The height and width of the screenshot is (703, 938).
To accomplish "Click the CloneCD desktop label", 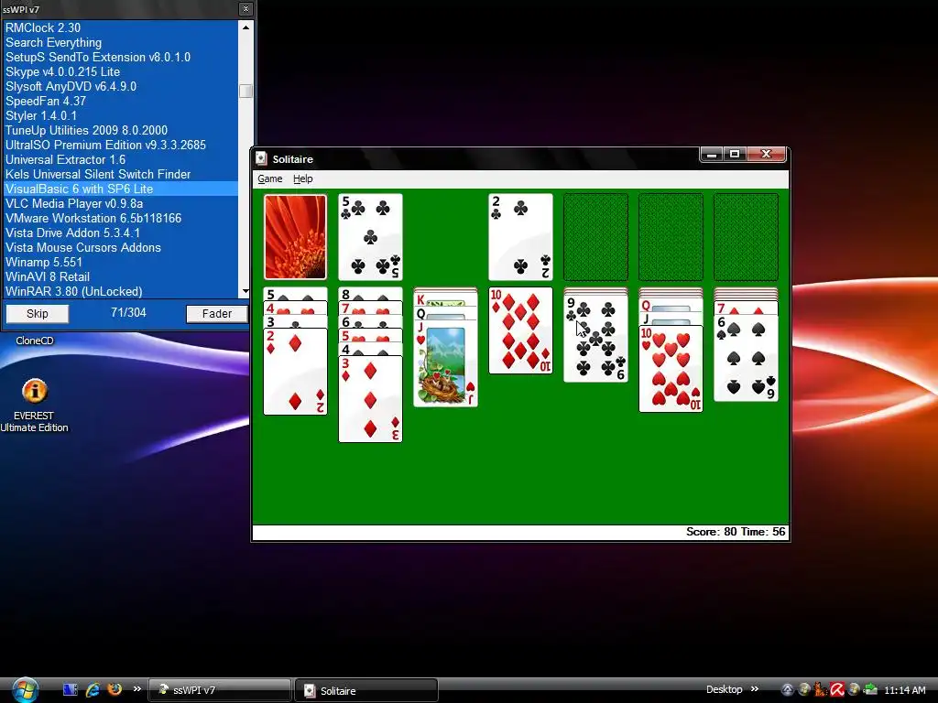I will pyautogui.click(x=35, y=341).
